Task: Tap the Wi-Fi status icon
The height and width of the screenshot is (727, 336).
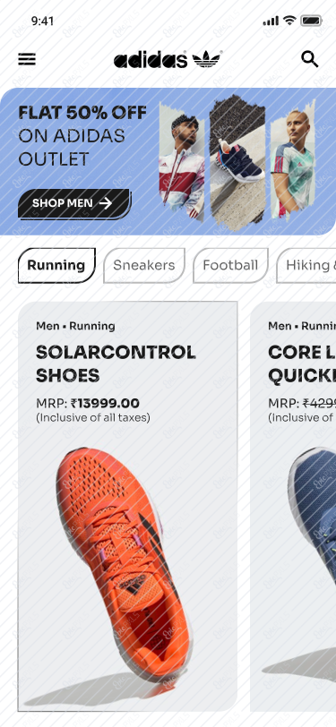Action: [289, 21]
